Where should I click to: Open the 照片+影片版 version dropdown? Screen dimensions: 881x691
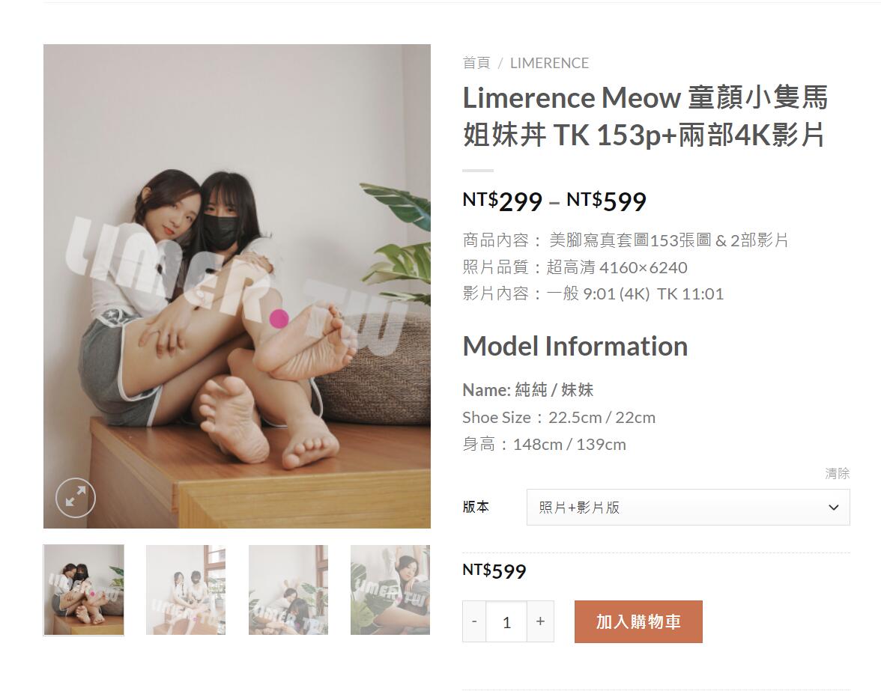click(688, 508)
